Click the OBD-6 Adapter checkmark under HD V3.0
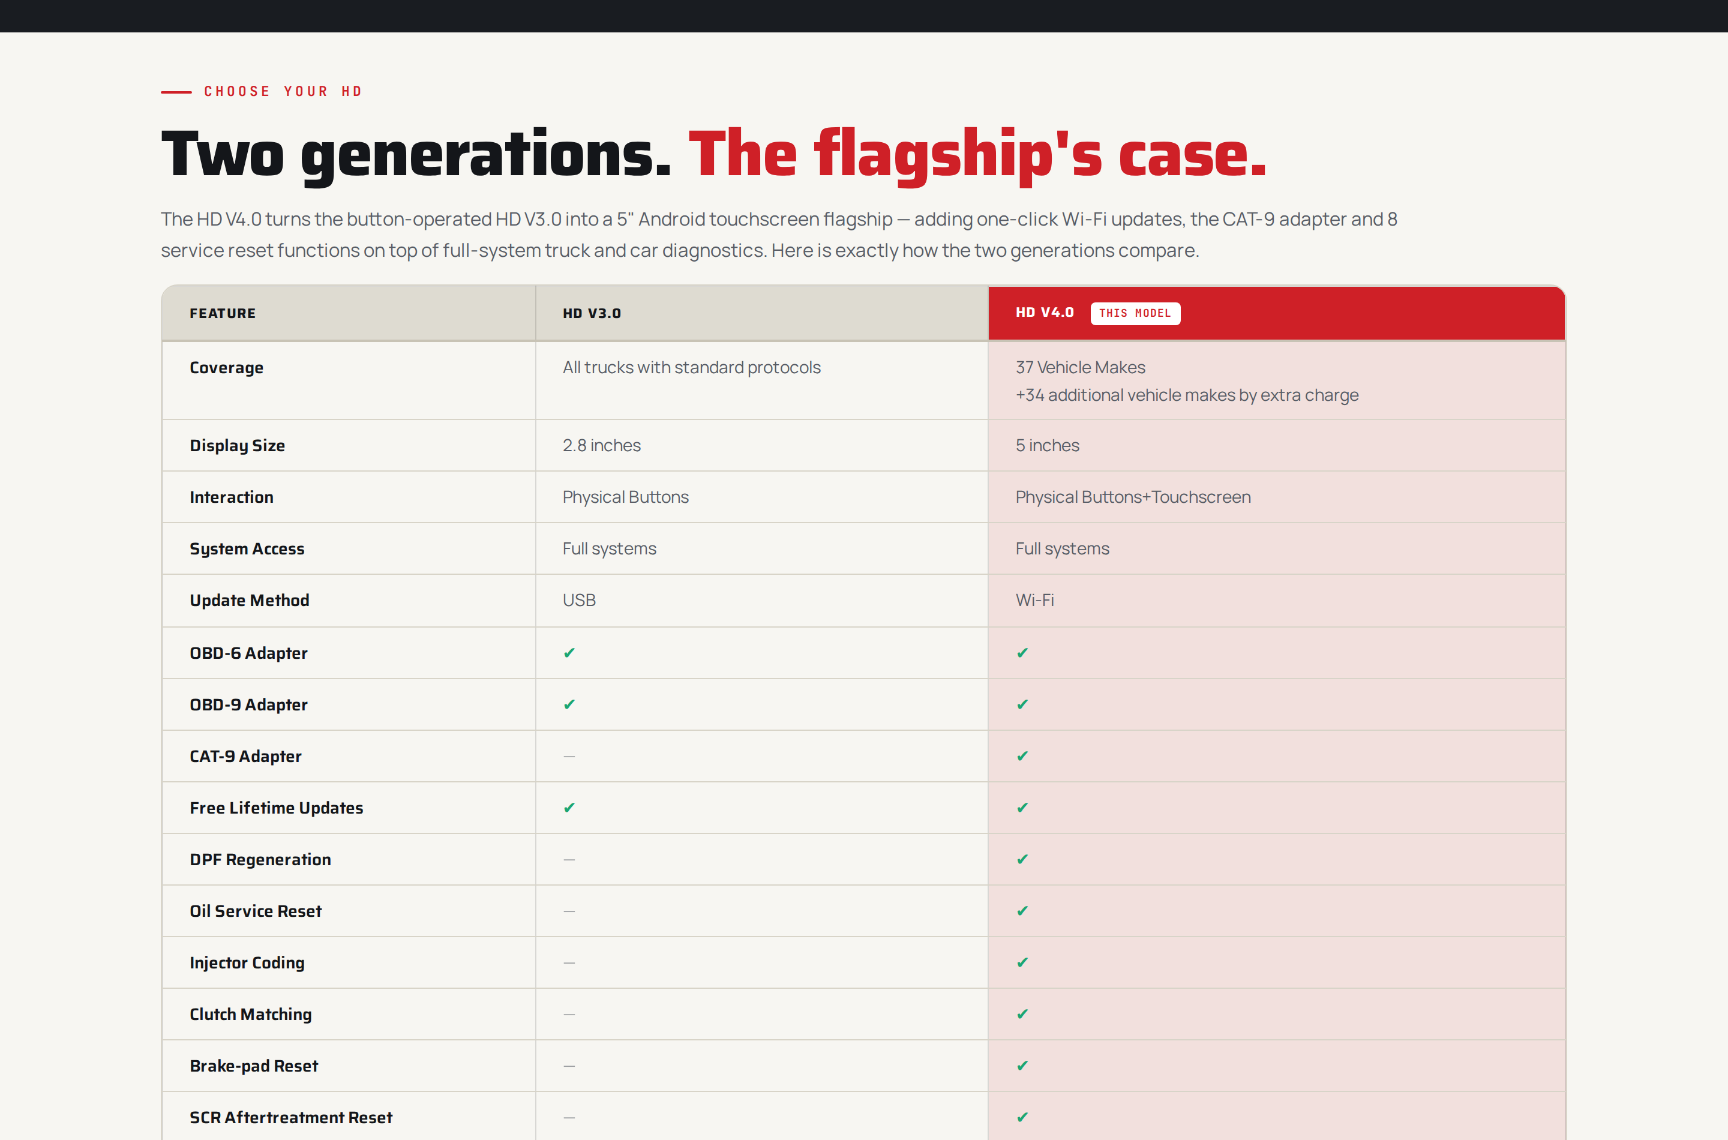This screenshot has width=1728, height=1140. pyautogui.click(x=569, y=653)
